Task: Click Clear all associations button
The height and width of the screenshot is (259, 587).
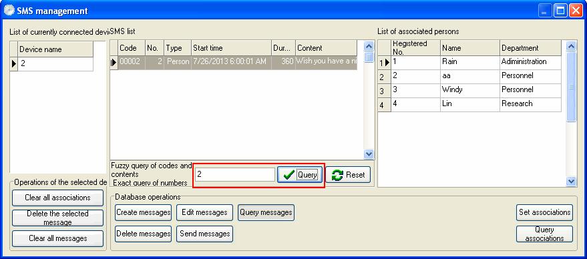Action: click(57, 198)
